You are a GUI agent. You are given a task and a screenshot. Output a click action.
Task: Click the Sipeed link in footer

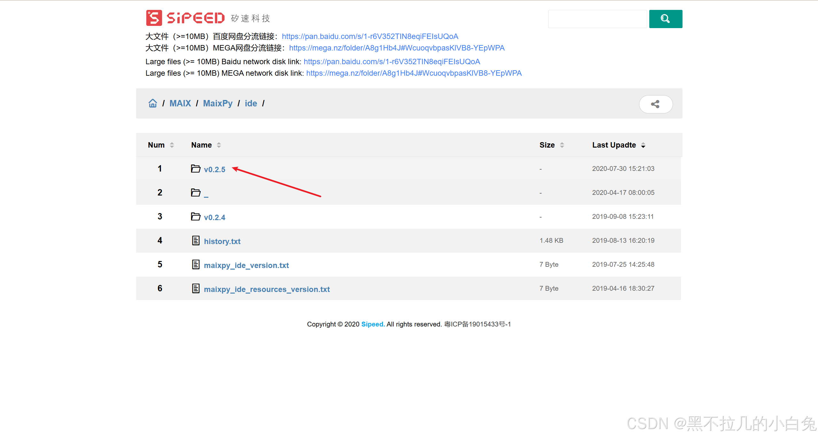coord(373,324)
